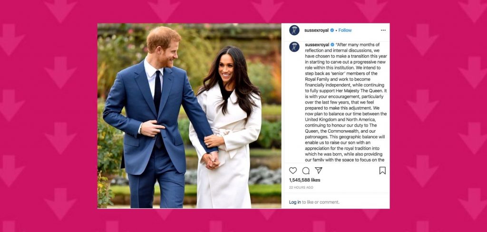The height and width of the screenshot is (232, 487).
Task: Open sussexroyal username in caption
Action: tap(317, 45)
